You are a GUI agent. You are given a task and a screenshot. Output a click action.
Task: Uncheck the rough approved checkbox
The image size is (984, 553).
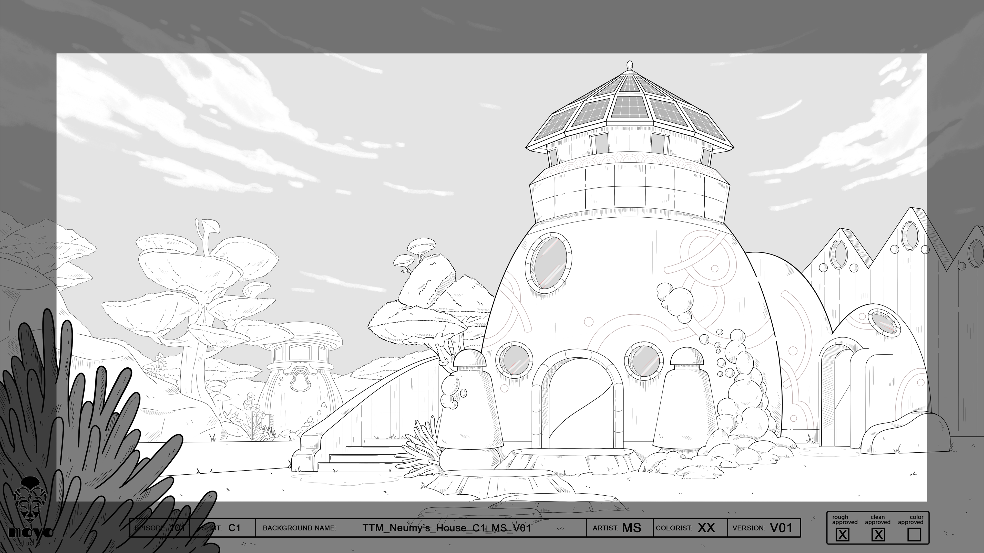(843, 535)
